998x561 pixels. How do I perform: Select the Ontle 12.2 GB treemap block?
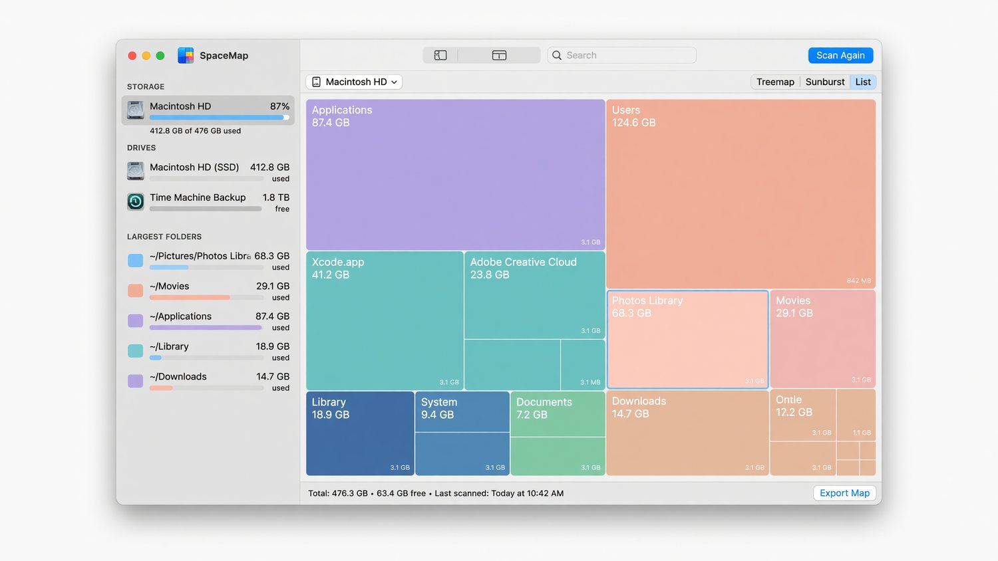(802, 415)
